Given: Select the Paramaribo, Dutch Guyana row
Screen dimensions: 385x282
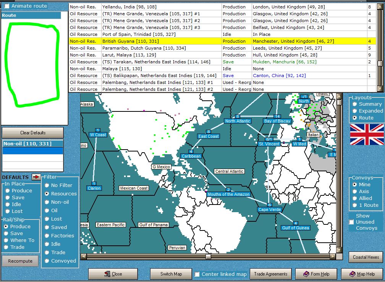Looking at the screenshot, I should tap(222, 48).
